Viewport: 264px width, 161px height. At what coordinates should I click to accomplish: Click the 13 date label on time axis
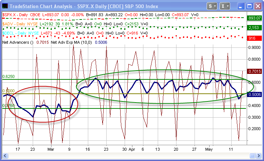157,149
